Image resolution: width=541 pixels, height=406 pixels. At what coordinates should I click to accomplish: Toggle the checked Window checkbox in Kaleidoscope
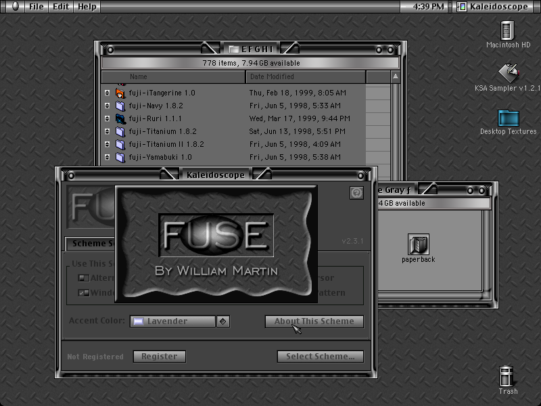(84, 293)
